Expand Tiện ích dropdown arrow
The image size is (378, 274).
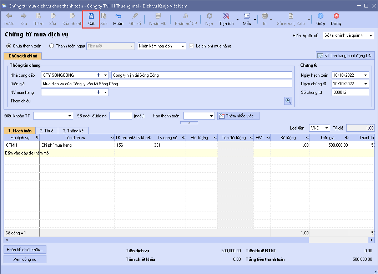click(x=237, y=20)
